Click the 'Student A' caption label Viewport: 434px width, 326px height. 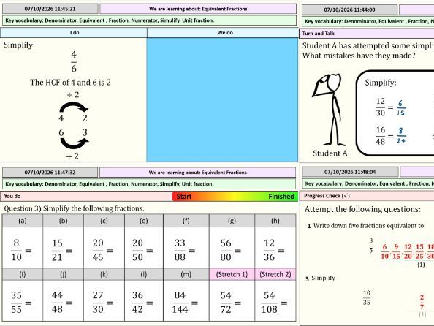[330, 153]
